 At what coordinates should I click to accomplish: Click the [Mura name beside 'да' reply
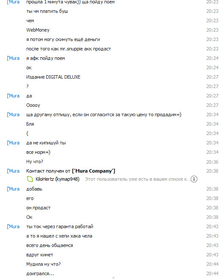[x=13, y=96]
